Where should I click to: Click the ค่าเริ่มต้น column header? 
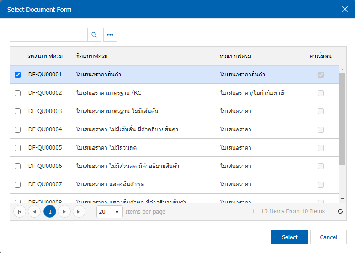point(321,56)
